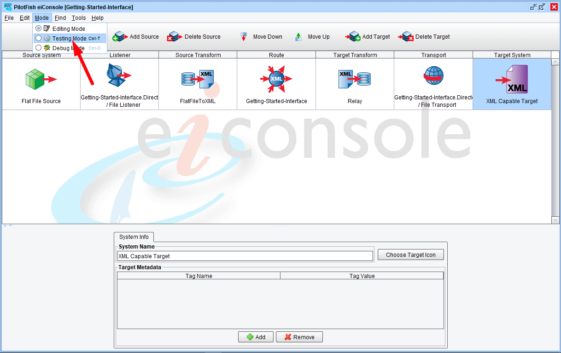The width and height of the screenshot is (561, 353).
Task: Select the Relay target transform icon
Action: tap(355, 79)
